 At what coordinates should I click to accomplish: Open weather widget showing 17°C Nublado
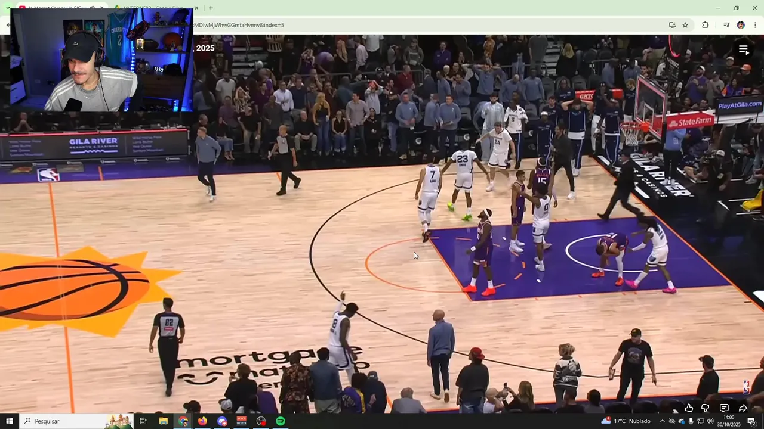[626, 421]
